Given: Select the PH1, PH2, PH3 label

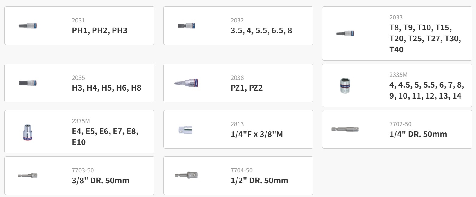Looking at the screenshot, I should pyautogui.click(x=99, y=30).
